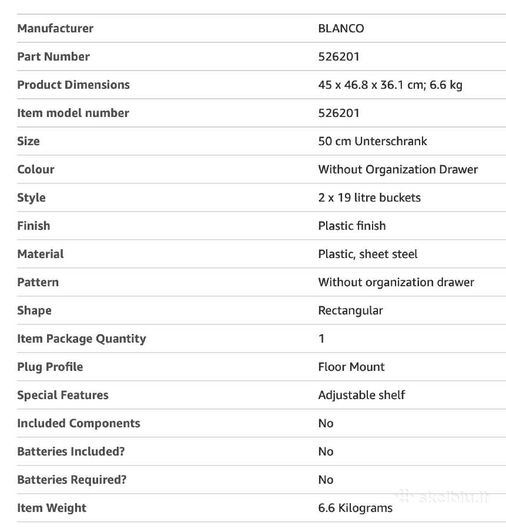Image resolution: width=506 pixels, height=529 pixels.
Task: Click the Material value Plastic, sheet steel
Action: click(x=368, y=254)
